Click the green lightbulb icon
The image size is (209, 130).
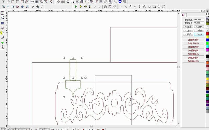[76, 6]
